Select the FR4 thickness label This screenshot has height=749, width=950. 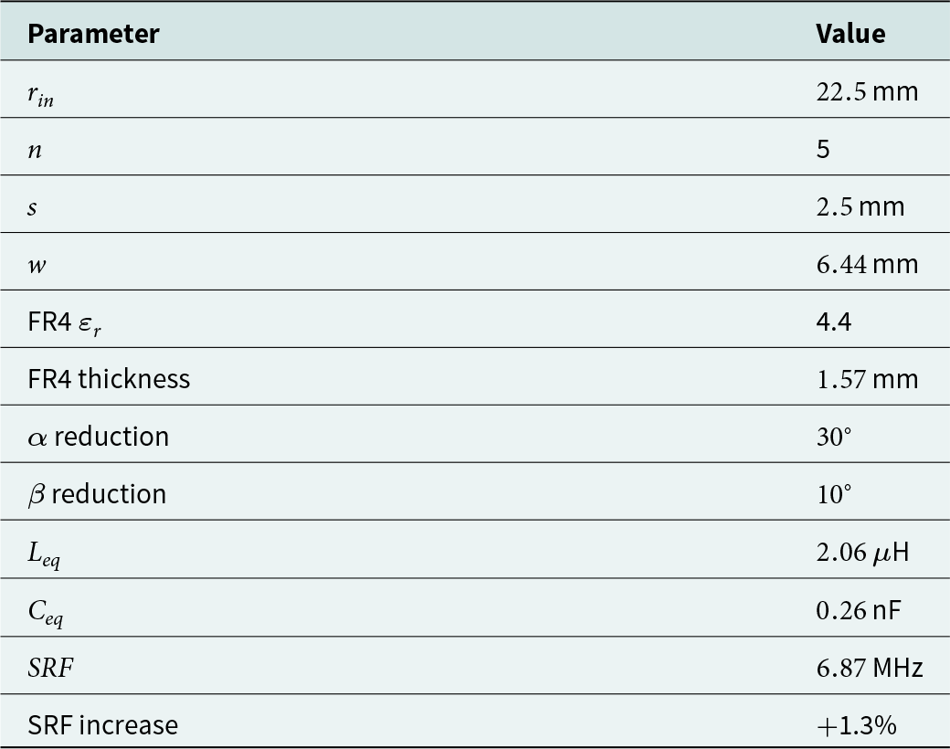[x=109, y=379]
